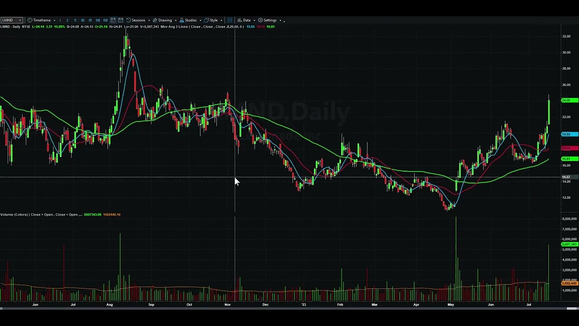
Task: Click the 'Volume (Colors)' study label
Action: click(14, 215)
